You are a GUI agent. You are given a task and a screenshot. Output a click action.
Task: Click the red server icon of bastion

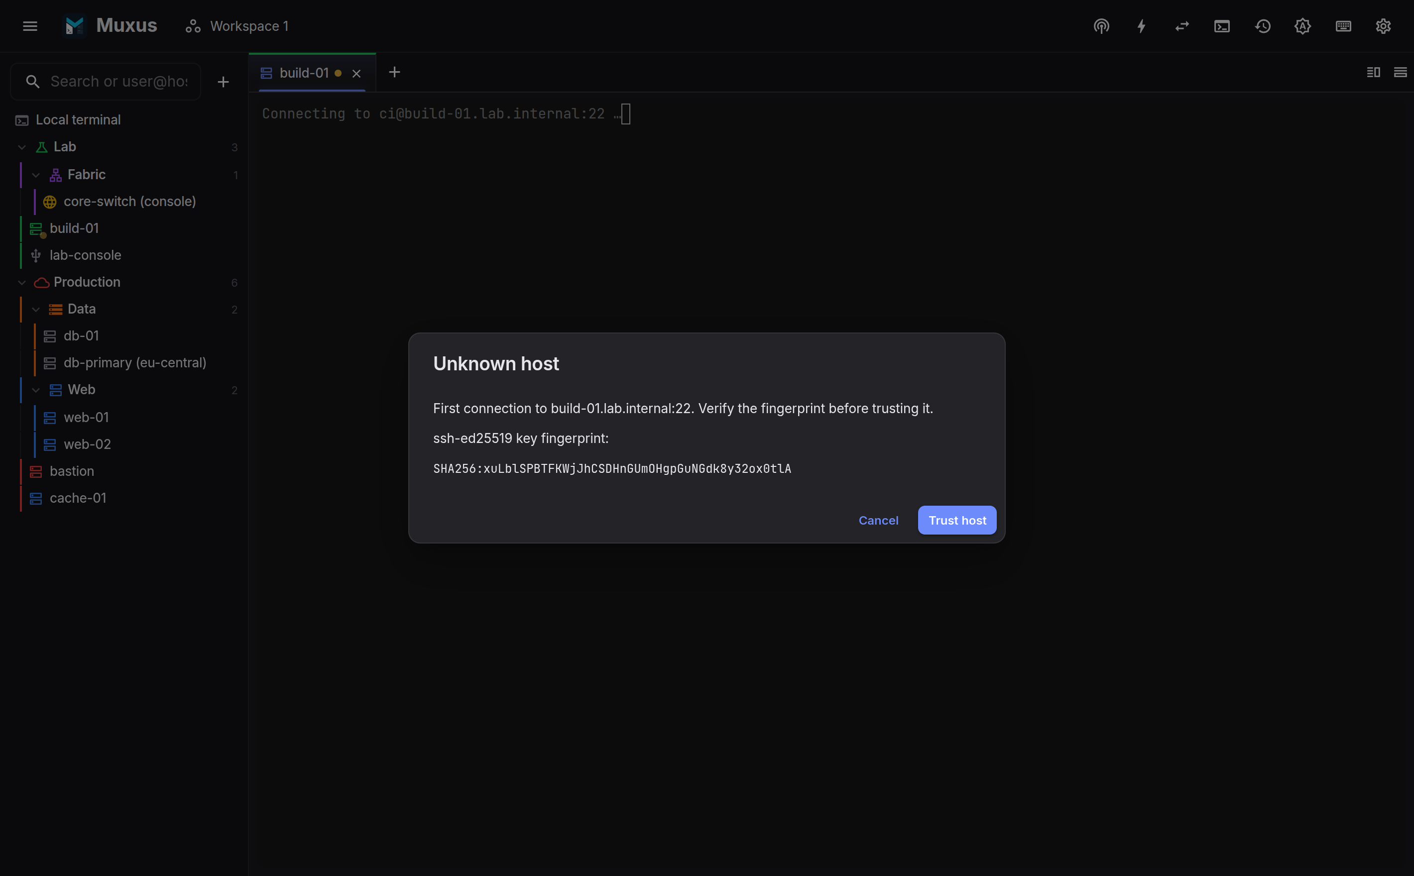coord(36,472)
